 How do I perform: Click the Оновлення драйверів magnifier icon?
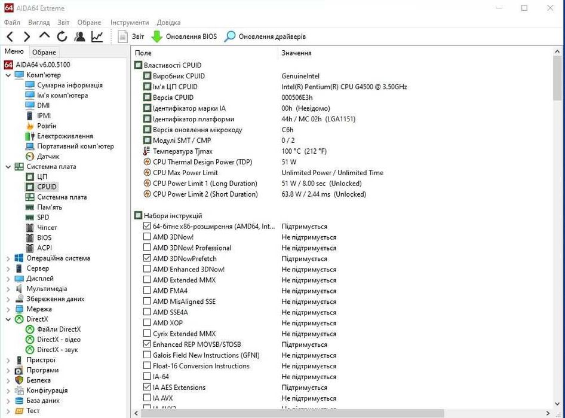229,36
